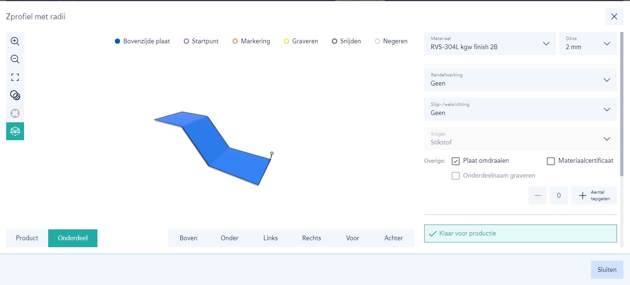
Task: Uncheck the Plaat omdraaien checkbox
Action: [456, 161]
